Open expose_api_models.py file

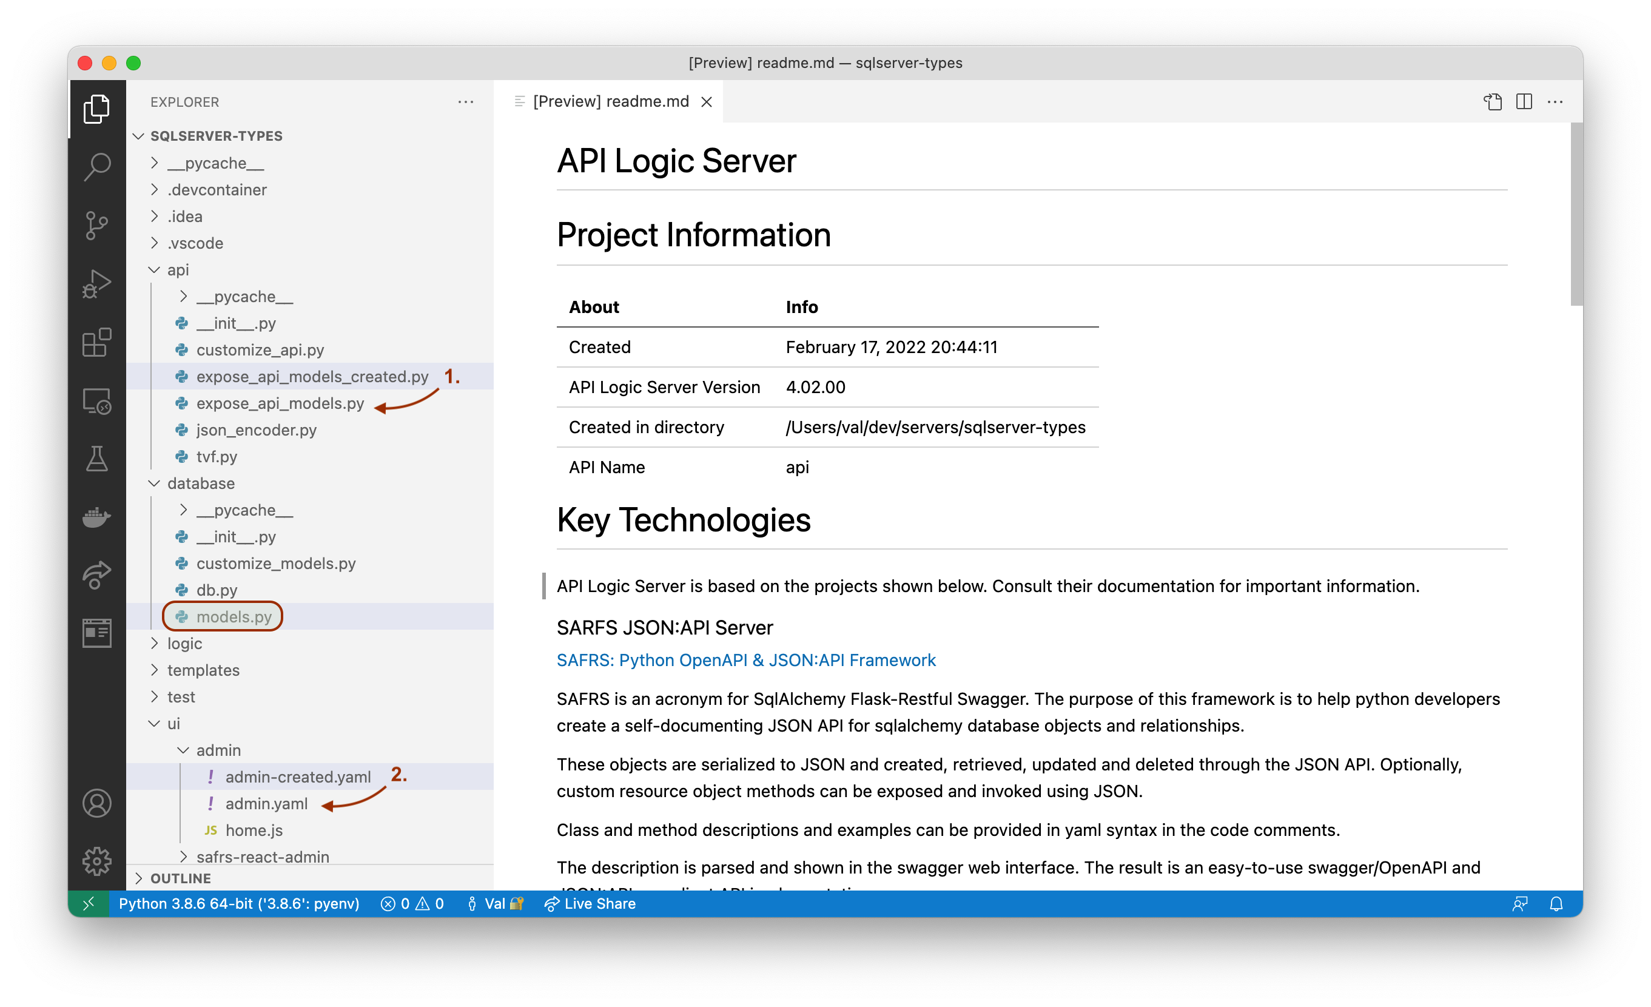[309, 403]
